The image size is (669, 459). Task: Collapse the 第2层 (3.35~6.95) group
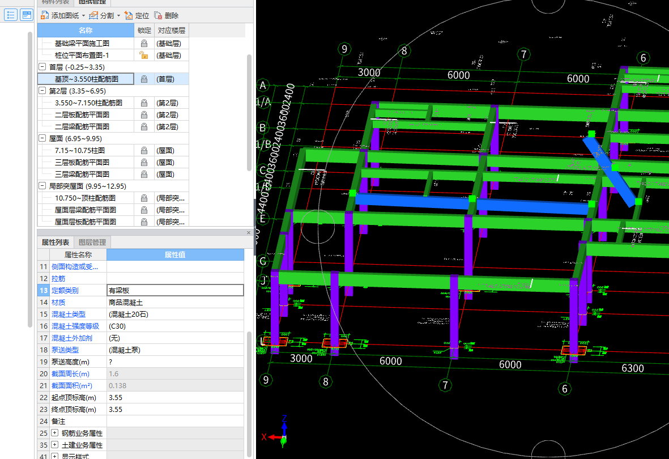click(42, 91)
